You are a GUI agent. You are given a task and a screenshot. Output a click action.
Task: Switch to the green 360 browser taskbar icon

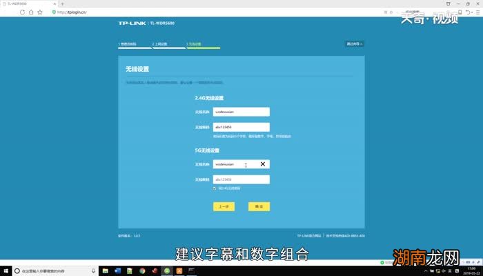point(167,271)
